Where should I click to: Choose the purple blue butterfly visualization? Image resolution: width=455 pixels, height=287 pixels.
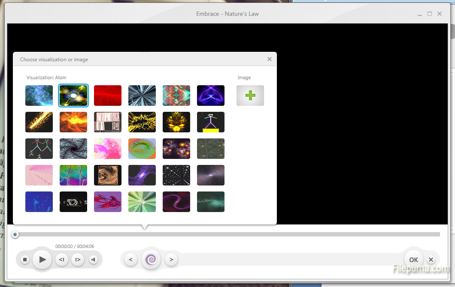click(x=211, y=96)
